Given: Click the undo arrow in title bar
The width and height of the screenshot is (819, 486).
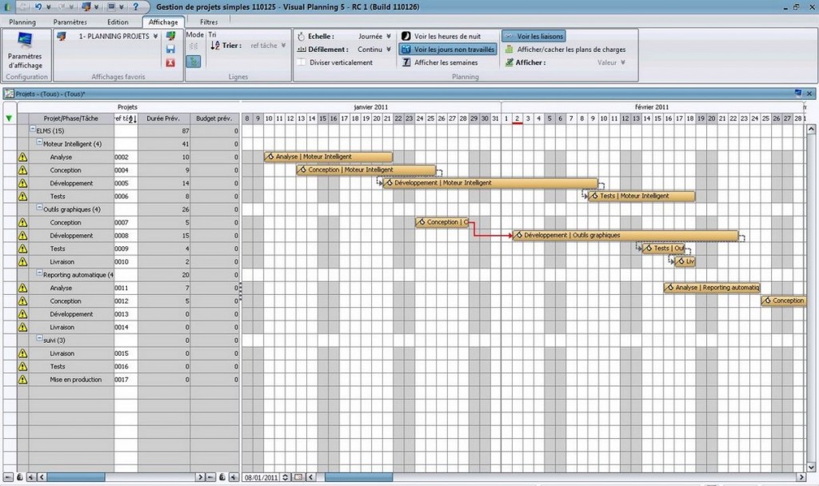Looking at the screenshot, I should pos(38,6).
